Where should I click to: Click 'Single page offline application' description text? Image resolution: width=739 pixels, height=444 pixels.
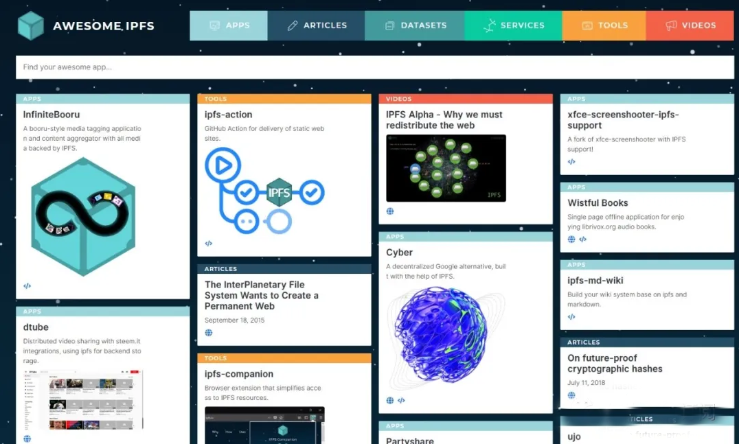pyautogui.click(x=626, y=222)
